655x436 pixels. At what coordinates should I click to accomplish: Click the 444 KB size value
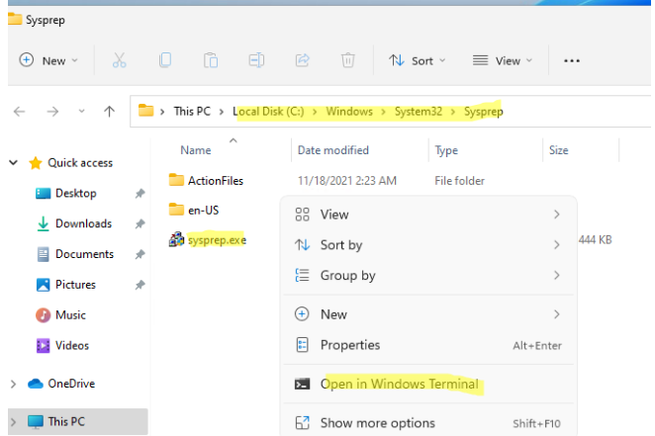(595, 240)
